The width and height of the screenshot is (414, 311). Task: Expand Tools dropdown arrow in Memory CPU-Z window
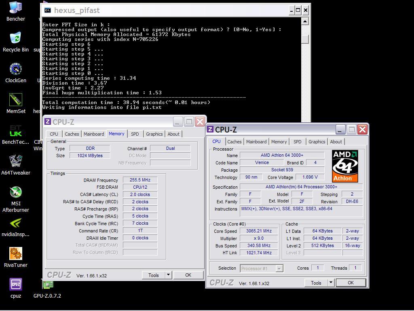click(169, 275)
